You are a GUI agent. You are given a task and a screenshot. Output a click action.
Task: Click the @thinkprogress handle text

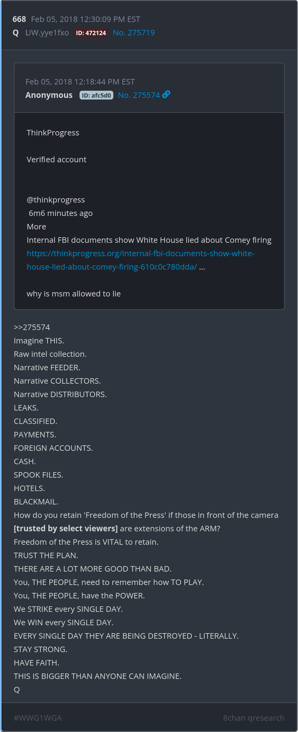[56, 200]
